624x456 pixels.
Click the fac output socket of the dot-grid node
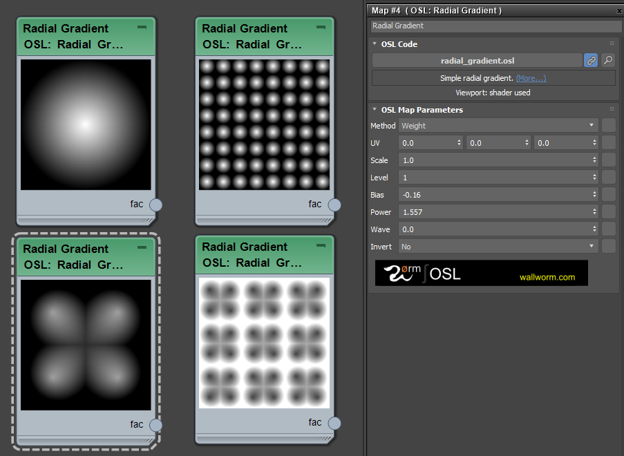pos(334,205)
